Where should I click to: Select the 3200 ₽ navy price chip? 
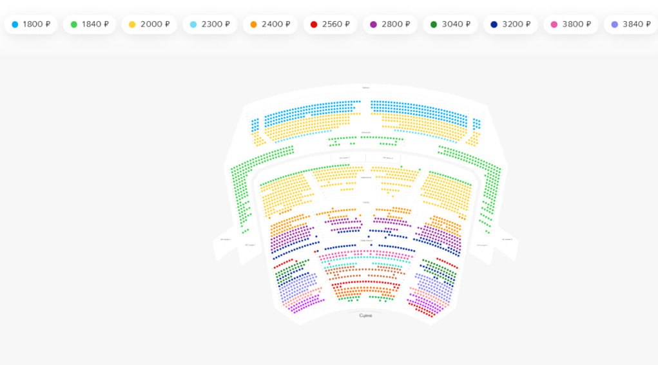click(x=510, y=24)
